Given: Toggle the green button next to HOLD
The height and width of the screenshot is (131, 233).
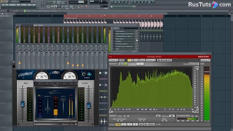Looking at the screenshot, I should 126,64.
